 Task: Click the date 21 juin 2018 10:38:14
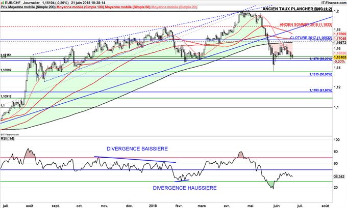click(88, 3)
